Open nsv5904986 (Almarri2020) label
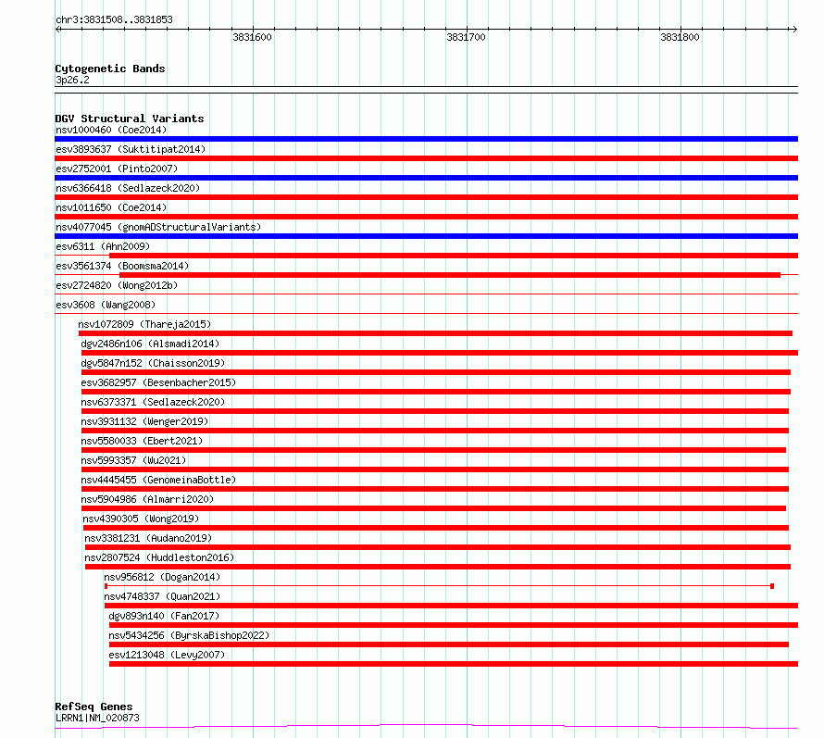Viewport: 824px width, 738px height. tap(147, 499)
